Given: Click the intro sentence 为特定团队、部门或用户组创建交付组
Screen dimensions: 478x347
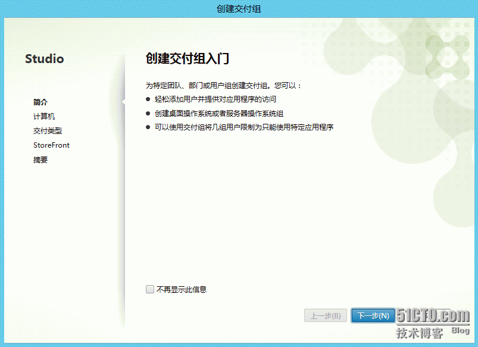Looking at the screenshot, I should (x=208, y=86).
